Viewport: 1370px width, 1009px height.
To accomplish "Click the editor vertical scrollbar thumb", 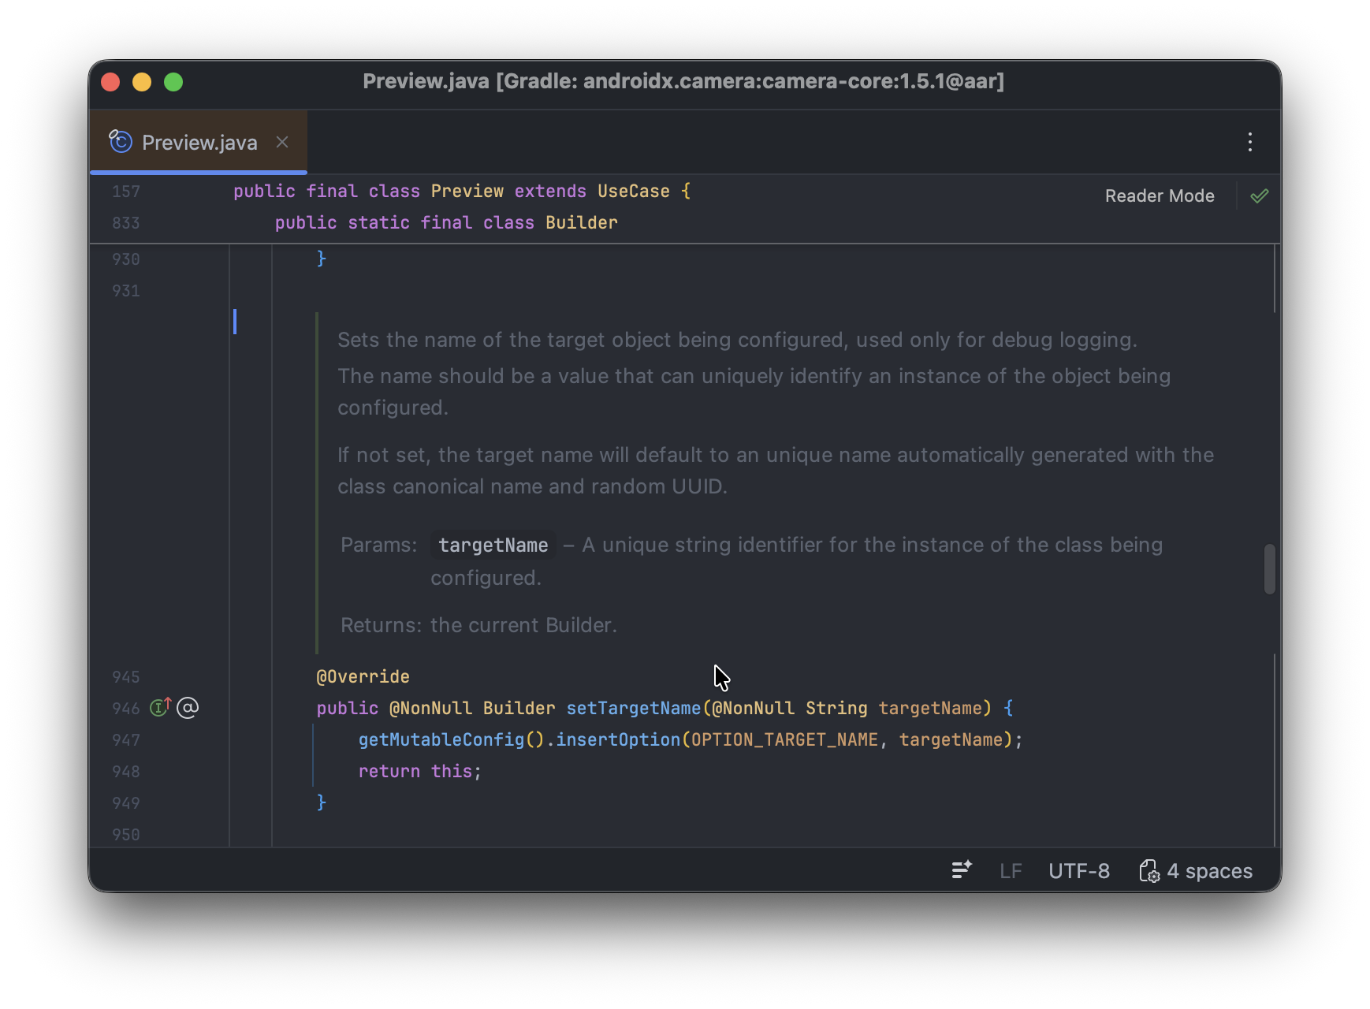I will (1269, 568).
